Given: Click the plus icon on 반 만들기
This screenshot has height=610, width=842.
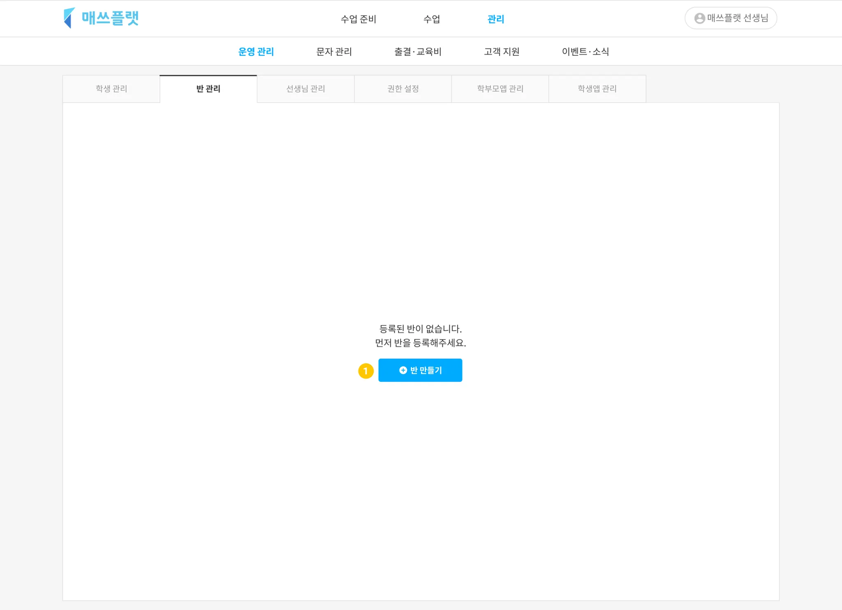Looking at the screenshot, I should click(x=403, y=370).
